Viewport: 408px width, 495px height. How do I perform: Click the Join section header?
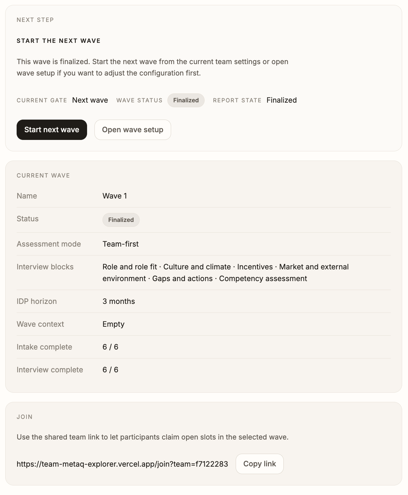25,417
